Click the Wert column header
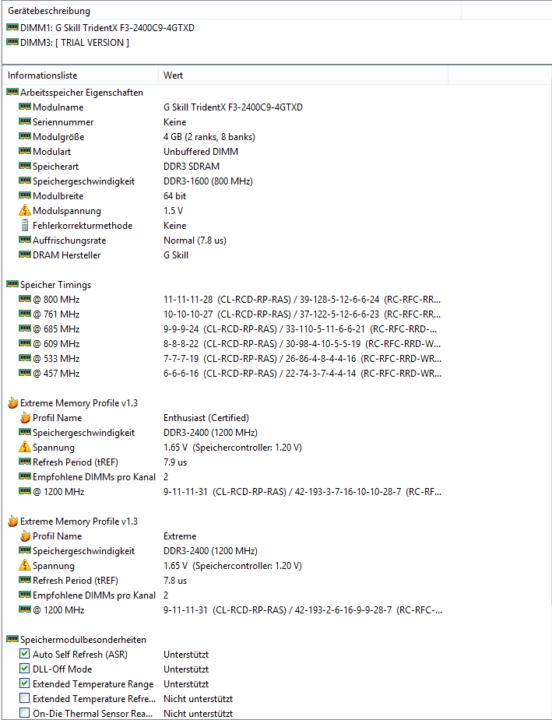552x720 pixels. 303,76
